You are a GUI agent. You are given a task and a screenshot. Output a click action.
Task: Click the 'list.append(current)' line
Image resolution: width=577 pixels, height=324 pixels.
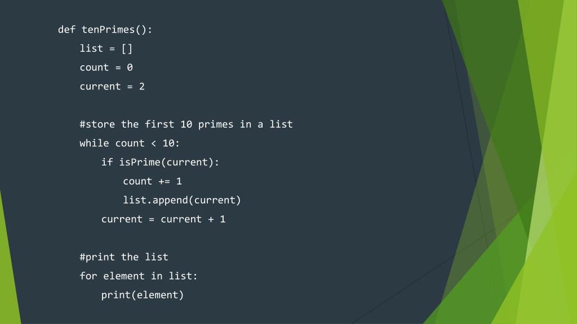182,200
